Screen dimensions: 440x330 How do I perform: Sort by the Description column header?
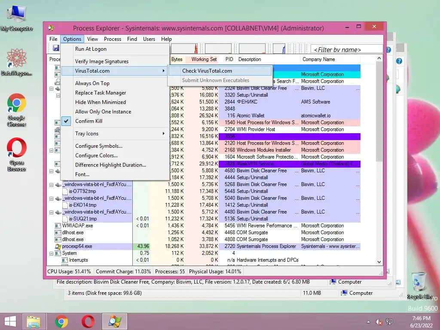pos(268,59)
